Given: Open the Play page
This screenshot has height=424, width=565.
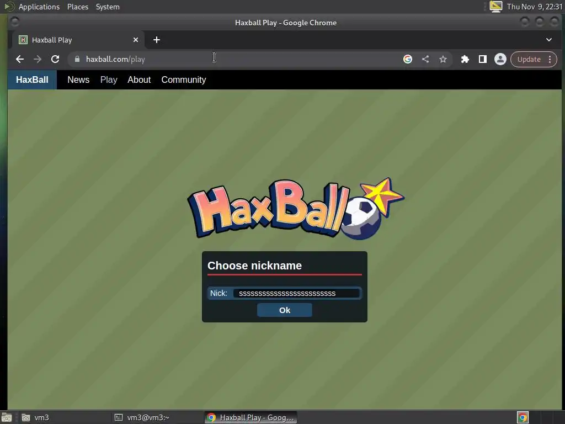Looking at the screenshot, I should (109, 79).
